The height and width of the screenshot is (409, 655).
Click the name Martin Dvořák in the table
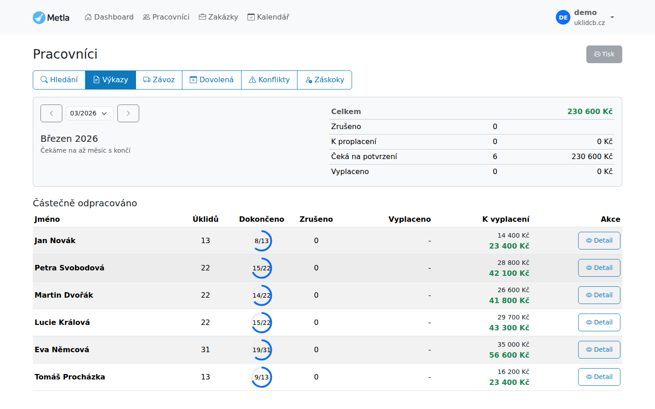coord(64,295)
